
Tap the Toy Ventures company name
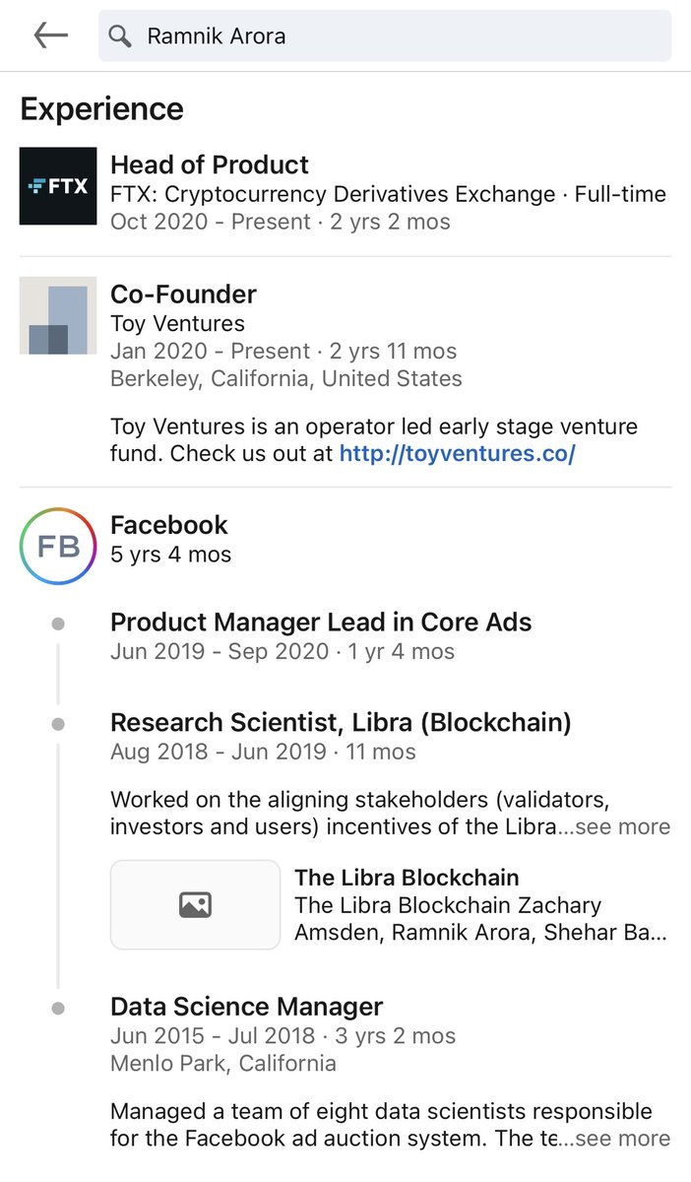(x=177, y=323)
